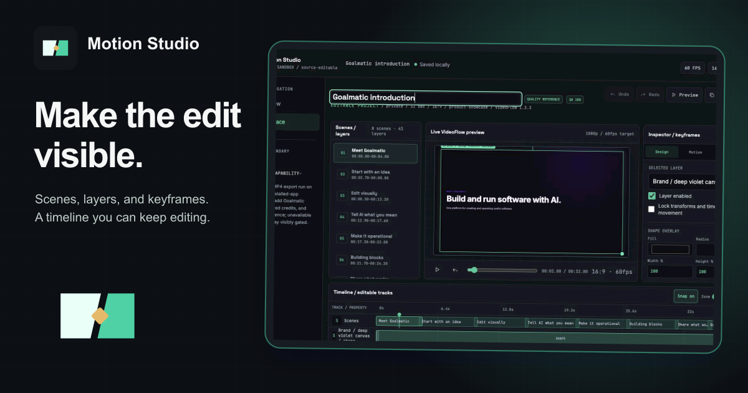Click the timeline Zoom slider handle

click(714, 297)
